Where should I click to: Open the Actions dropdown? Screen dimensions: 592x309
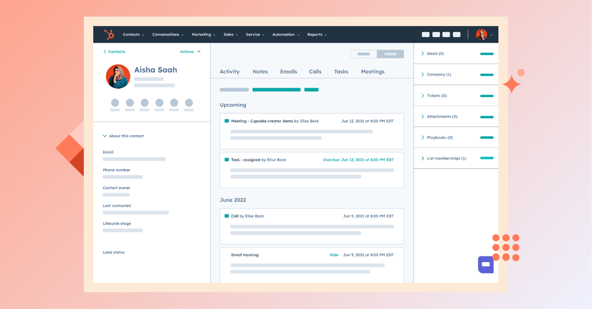coord(190,52)
